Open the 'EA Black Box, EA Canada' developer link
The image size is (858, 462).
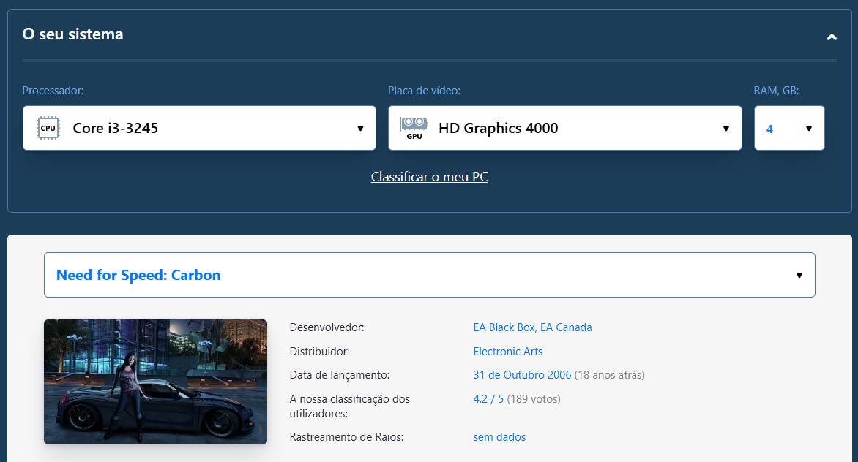(532, 327)
